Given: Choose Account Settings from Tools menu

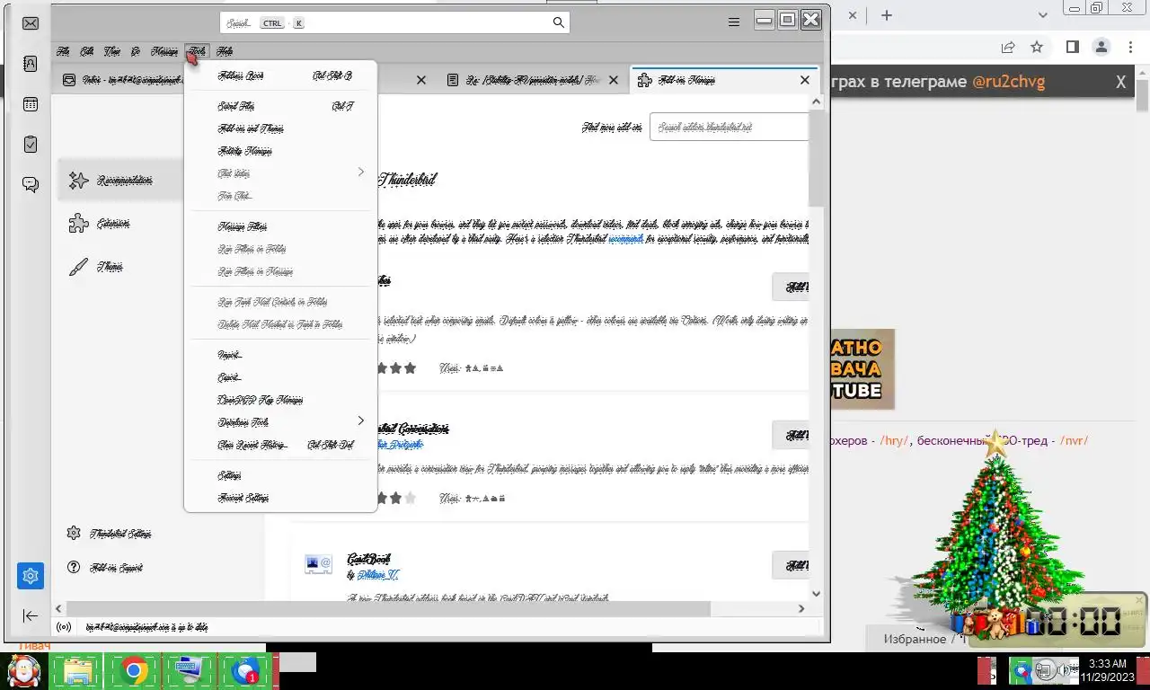Looking at the screenshot, I should [280, 498].
